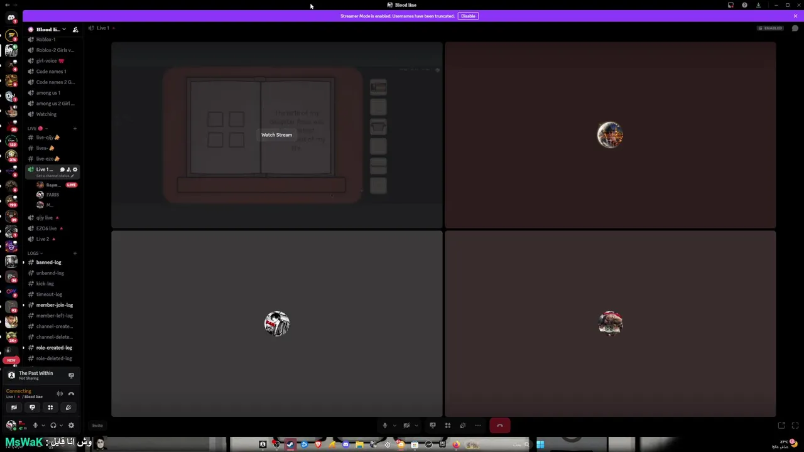Open microphone options arrow in call bar
804x452 pixels.
pos(394,426)
